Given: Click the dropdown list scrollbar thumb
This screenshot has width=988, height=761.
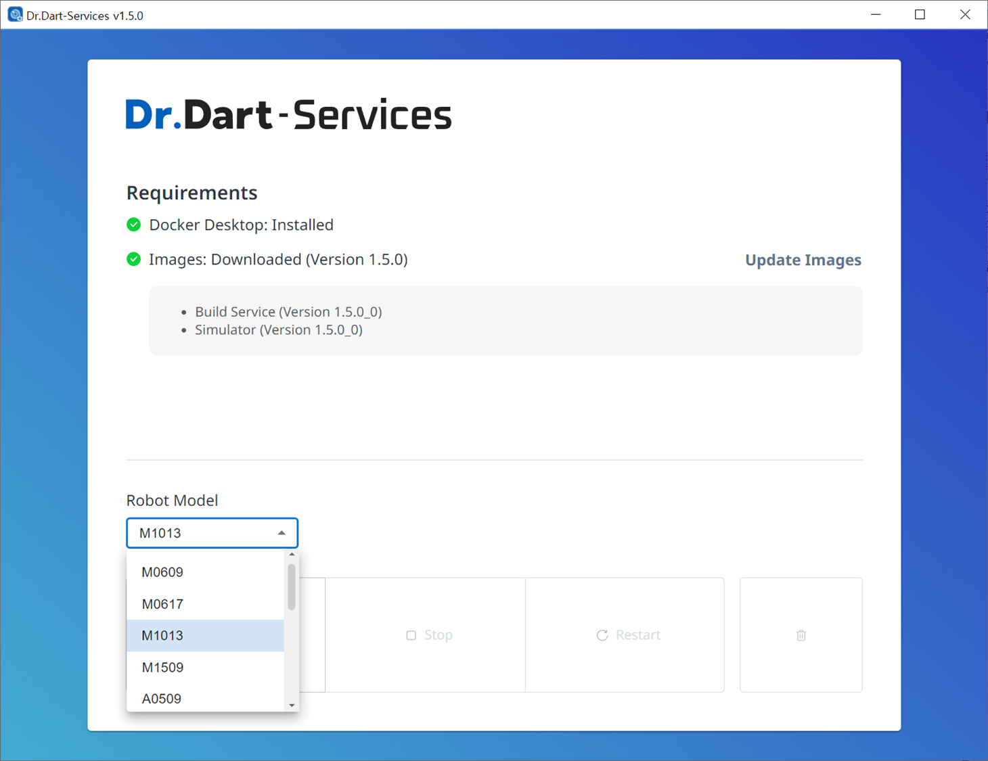Looking at the screenshot, I should click(x=292, y=587).
